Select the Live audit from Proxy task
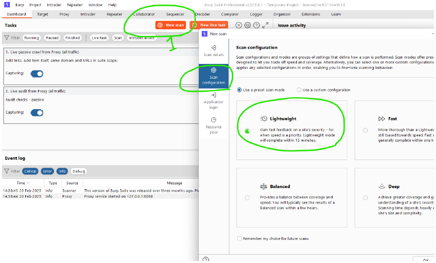Viewport: 436px width, 263px height. [x=101, y=105]
